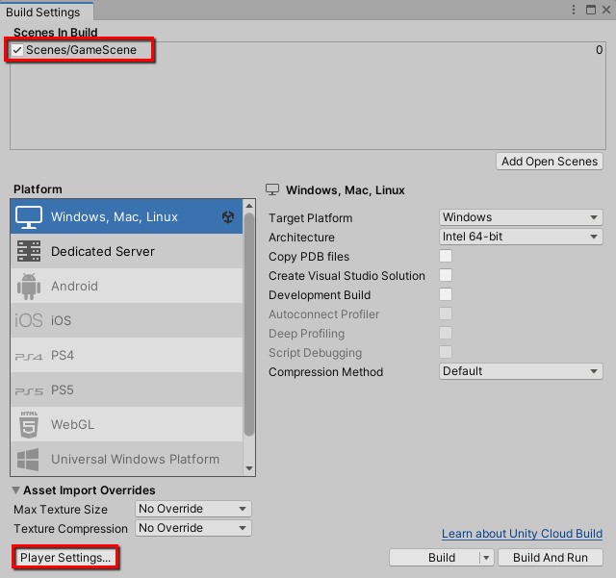Open the Build button dropdown arrow
Image resolution: width=616 pixels, height=578 pixels.
tap(486, 558)
